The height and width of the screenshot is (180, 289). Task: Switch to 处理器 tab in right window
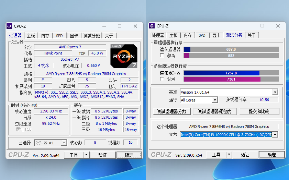158,35
